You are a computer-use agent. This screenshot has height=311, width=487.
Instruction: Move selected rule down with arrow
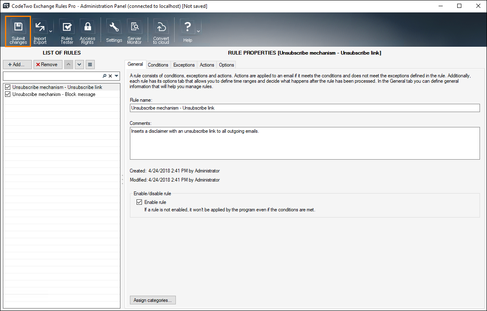(x=79, y=65)
